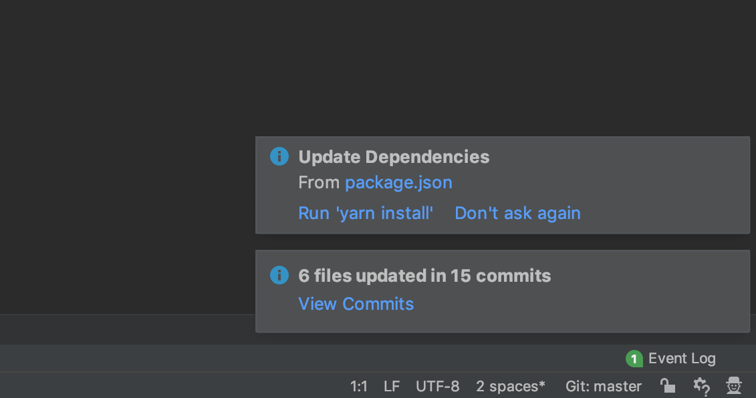Click the 1:1 caret position widget
Screen dimensions: 756x398
coord(359,386)
